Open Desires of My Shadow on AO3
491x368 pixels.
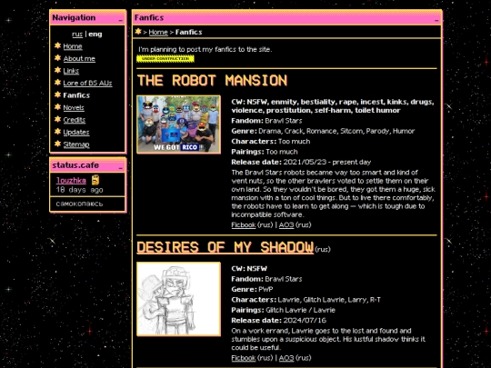(x=286, y=358)
